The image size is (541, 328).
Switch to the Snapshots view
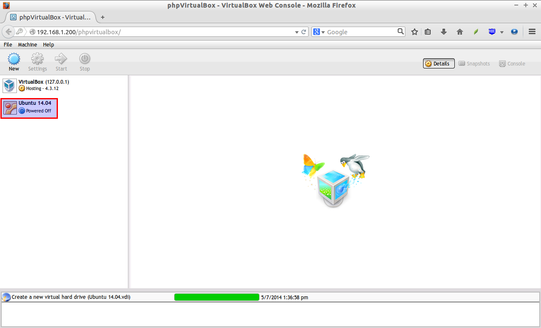click(x=474, y=63)
